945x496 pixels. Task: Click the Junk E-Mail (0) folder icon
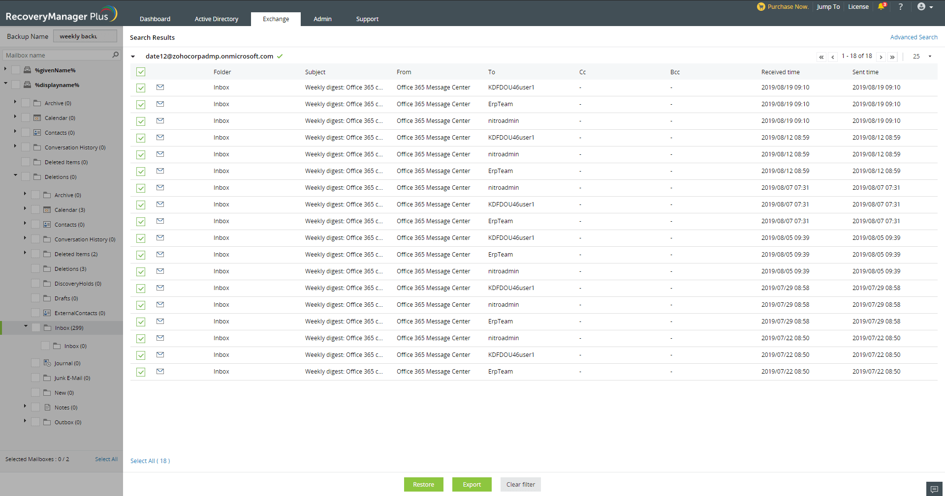click(47, 378)
